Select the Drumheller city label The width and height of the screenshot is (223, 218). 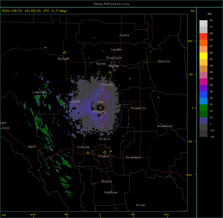pos(165,126)
